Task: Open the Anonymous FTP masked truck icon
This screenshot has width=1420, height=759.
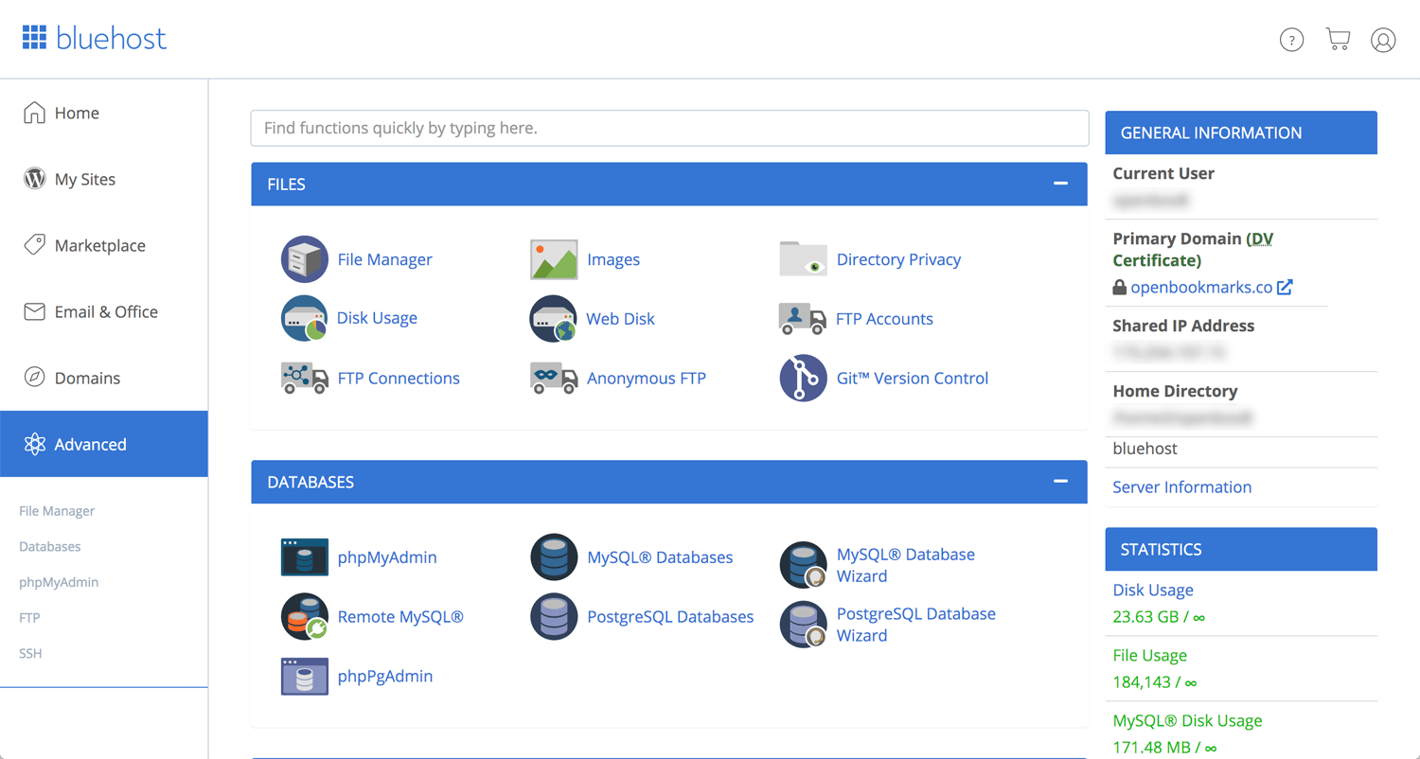Action: (554, 378)
